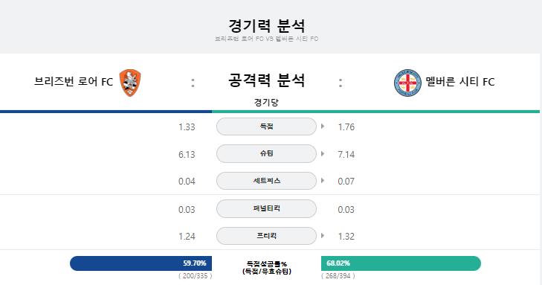Click the 공격력 분석 section heading
The height and width of the screenshot is (285, 542).
(266, 80)
